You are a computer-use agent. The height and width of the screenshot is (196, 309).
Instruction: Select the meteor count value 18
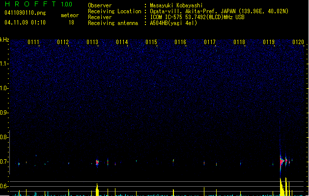click(71, 23)
